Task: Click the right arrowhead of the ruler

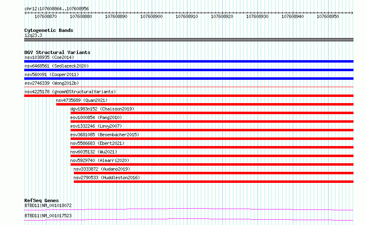Action: [352, 13]
